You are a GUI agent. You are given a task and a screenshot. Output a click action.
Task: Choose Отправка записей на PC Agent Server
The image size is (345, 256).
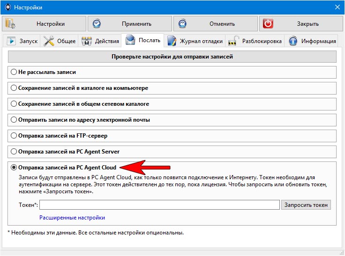coord(14,152)
